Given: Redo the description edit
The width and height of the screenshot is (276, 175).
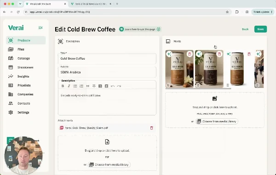Looking at the screenshot, I should pyautogui.click(x=119, y=86).
